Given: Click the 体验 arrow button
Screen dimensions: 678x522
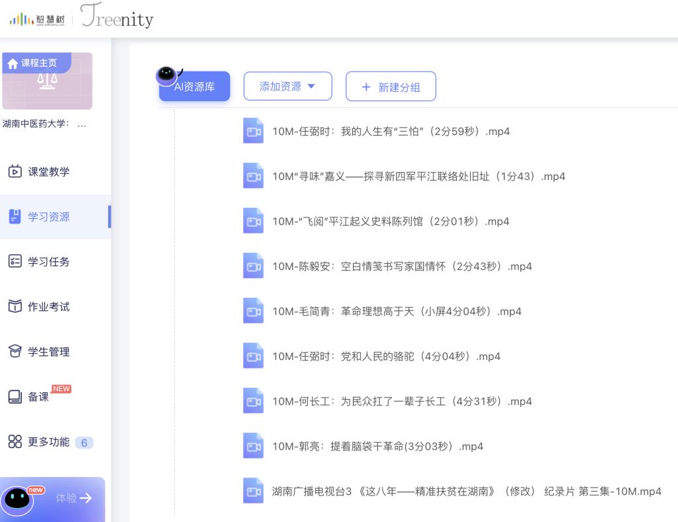Looking at the screenshot, I should click(73, 498).
